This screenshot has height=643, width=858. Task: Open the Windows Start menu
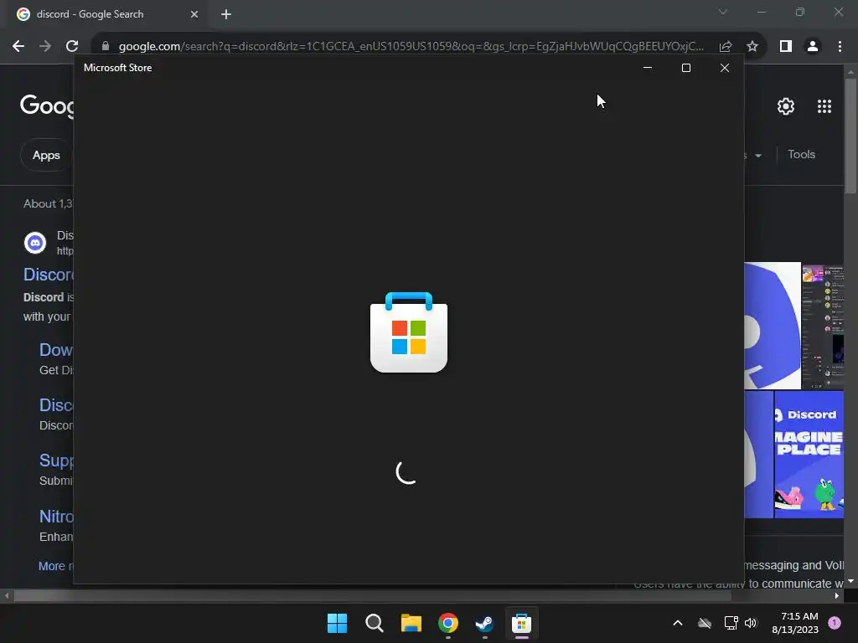(337, 623)
